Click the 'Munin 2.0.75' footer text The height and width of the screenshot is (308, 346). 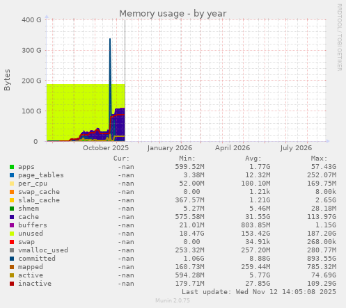[x=173, y=300]
